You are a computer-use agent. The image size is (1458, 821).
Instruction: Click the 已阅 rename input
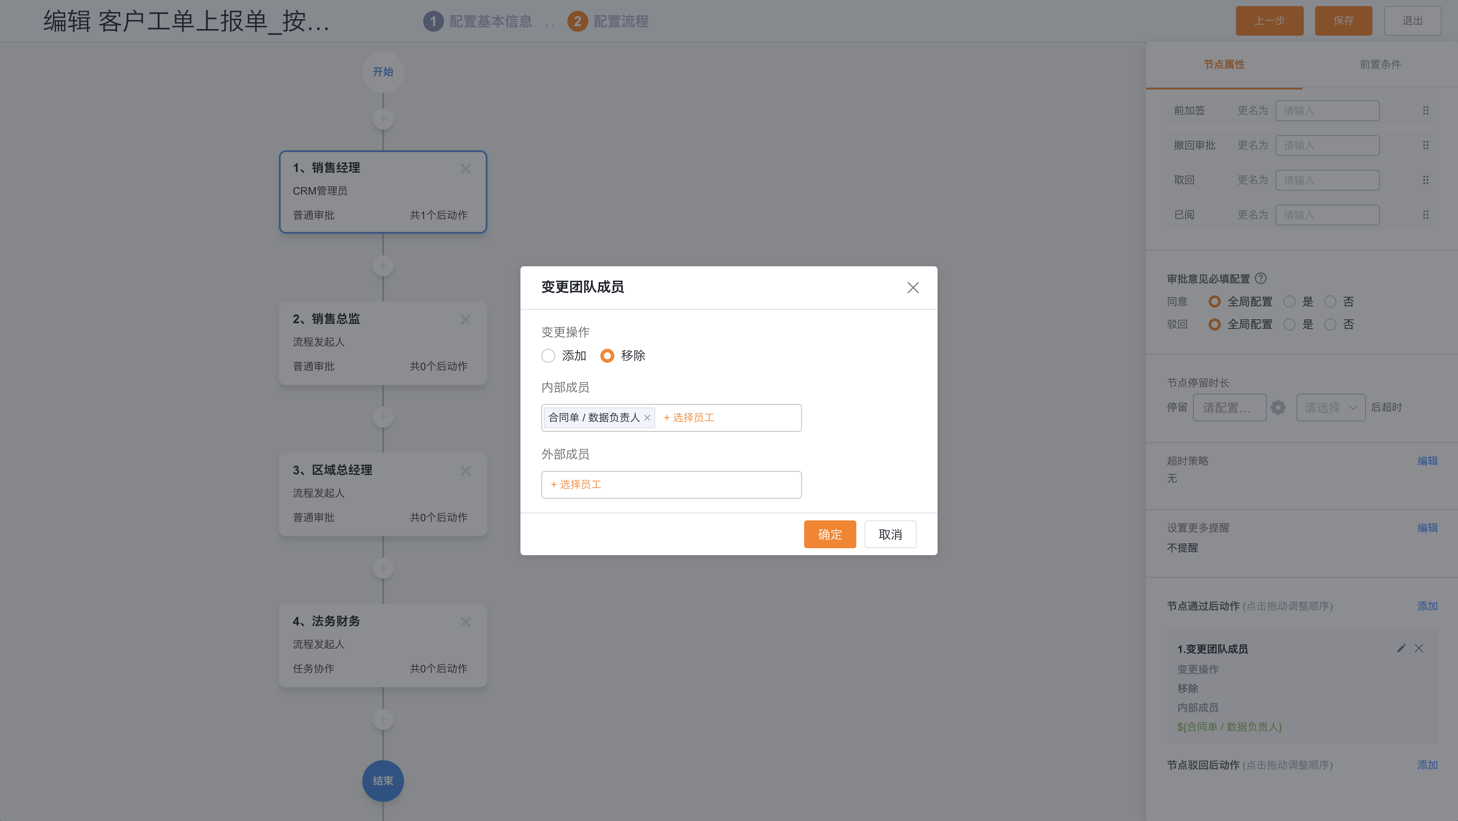click(1327, 215)
